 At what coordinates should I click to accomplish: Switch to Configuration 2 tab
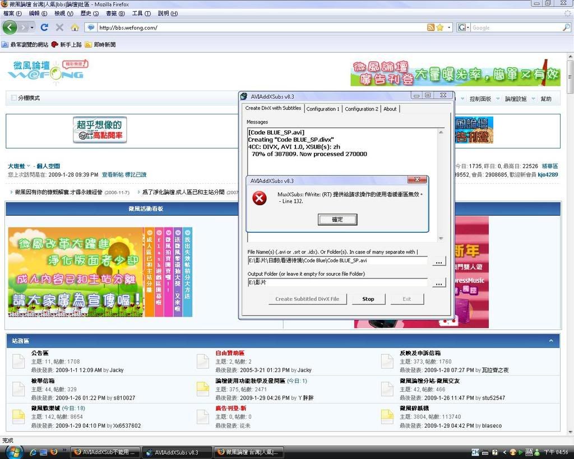(362, 109)
